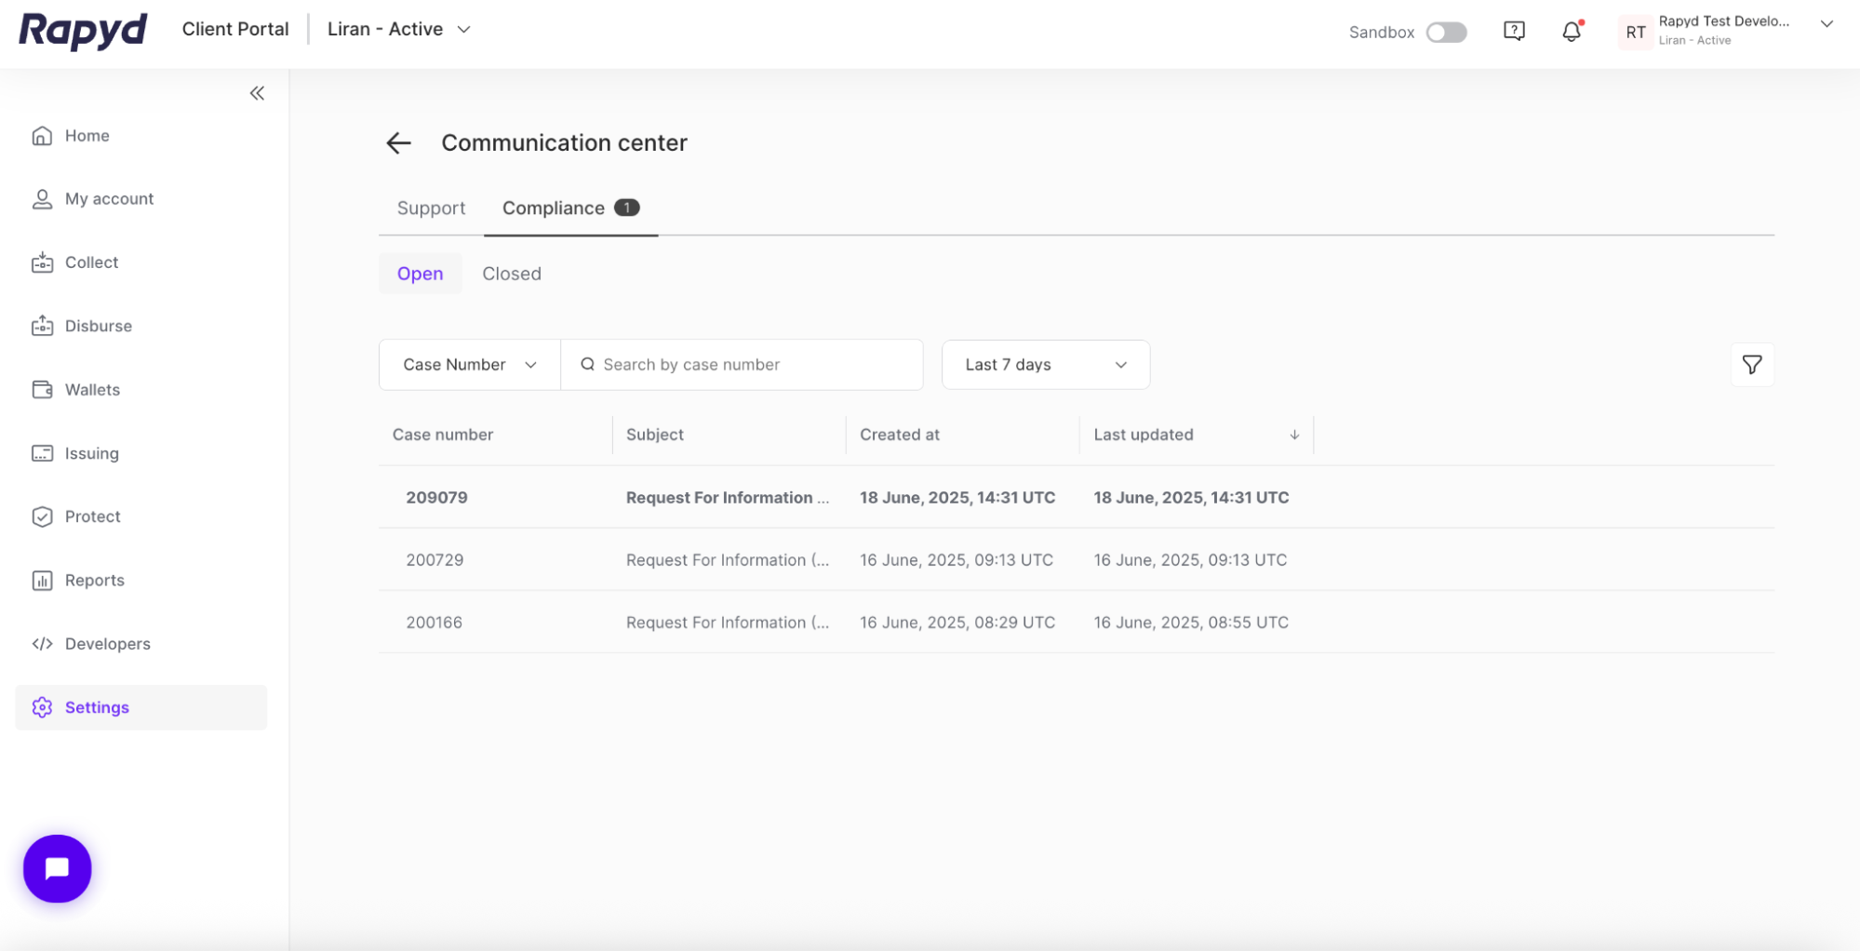The image size is (1860, 951).
Task: Switch to the Compliance tab
Action: [555, 208]
